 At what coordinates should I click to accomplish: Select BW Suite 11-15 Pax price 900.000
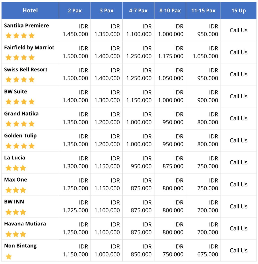click(208, 100)
